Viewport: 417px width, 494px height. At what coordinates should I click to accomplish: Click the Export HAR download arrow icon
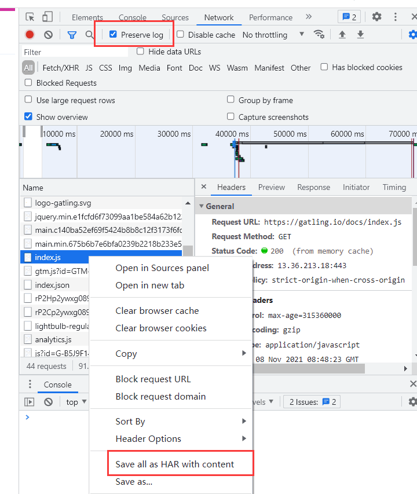point(360,35)
